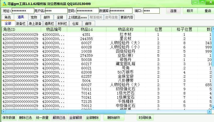Select the 材料栏 sub-tab

(62, 24)
